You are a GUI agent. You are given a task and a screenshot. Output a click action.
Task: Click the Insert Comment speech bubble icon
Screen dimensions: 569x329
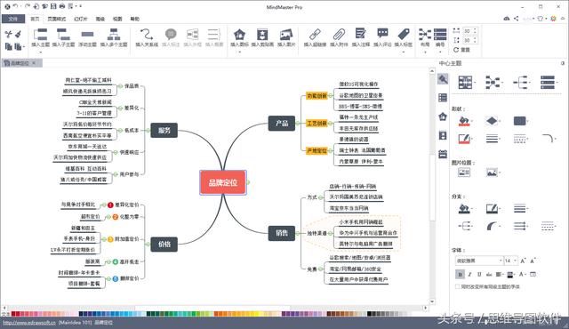[382, 34]
